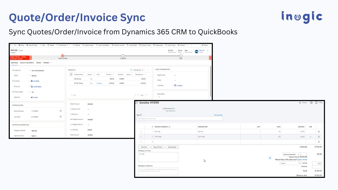This screenshot has width=338, height=190.
Task: Open the Unit column header dropdown
Action: tap(98, 74)
